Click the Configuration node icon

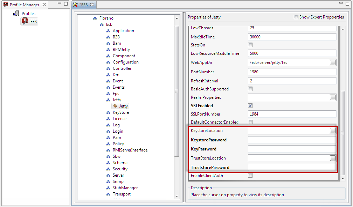108,62
